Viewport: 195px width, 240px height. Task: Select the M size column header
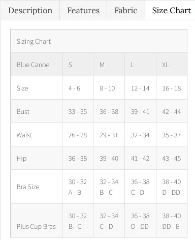109,65
